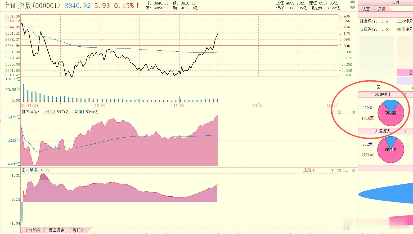
Task: Click the 实时 header bar
Action: point(385,3)
